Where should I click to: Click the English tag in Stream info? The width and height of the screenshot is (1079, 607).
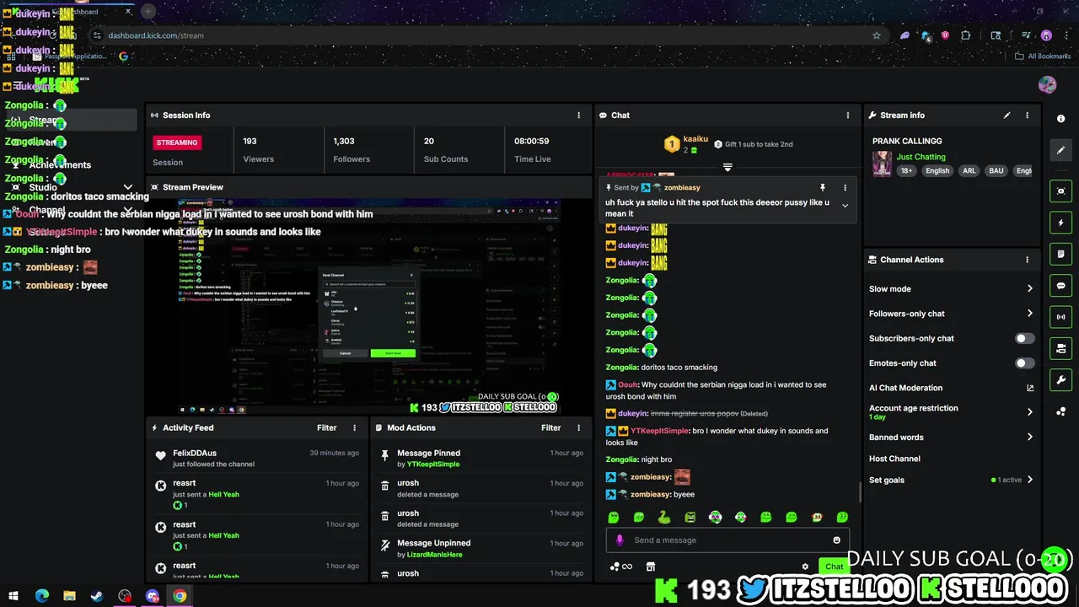click(x=937, y=170)
